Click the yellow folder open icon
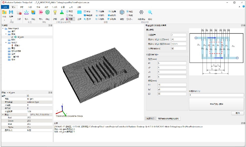Viewport: 246px width, 147px height. 4,12
